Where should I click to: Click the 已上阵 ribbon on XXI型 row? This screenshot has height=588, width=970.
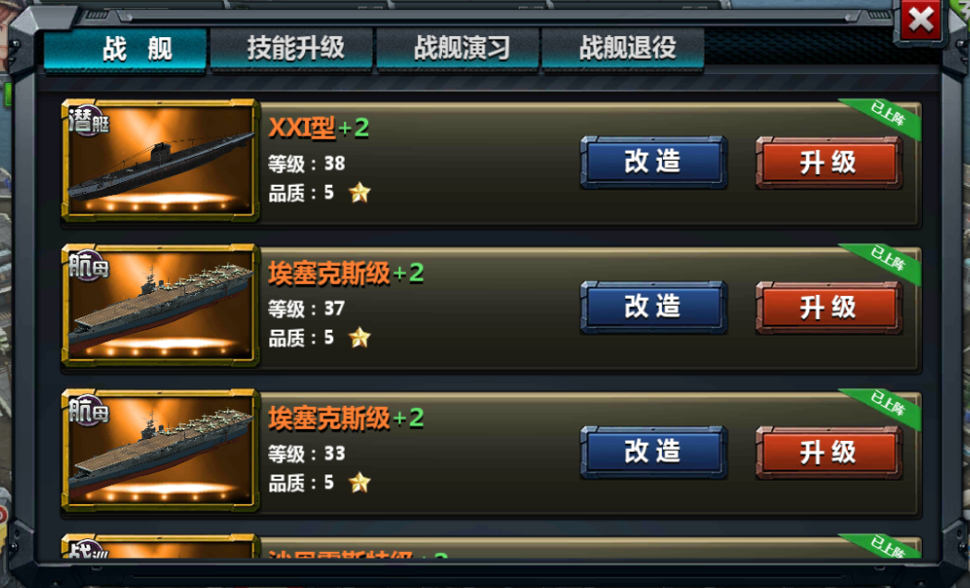click(885, 116)
